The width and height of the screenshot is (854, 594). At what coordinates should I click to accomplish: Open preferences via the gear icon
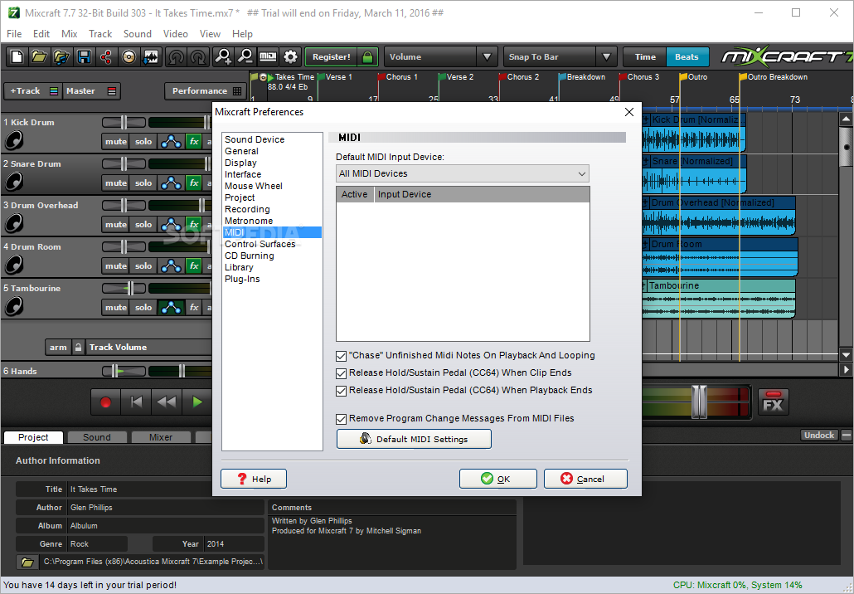[x=291, y=56]
